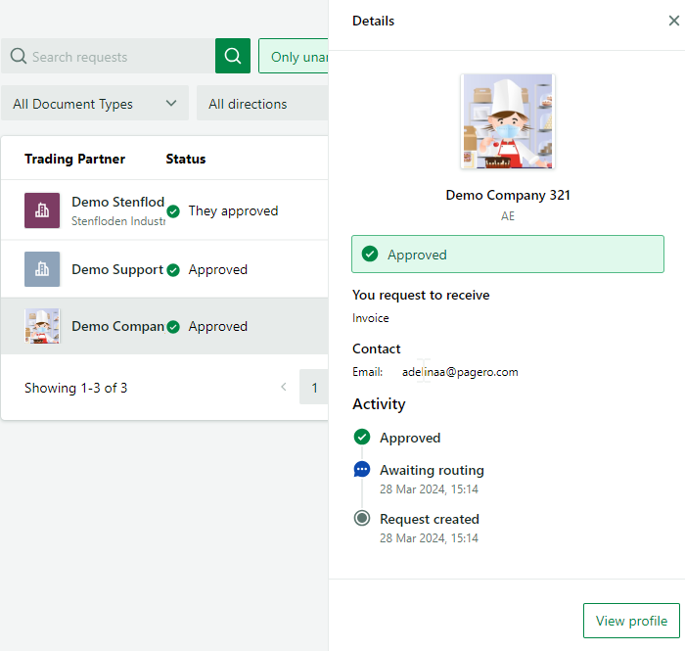Toggle the Only unanswered filter button

tap(294, 56)
